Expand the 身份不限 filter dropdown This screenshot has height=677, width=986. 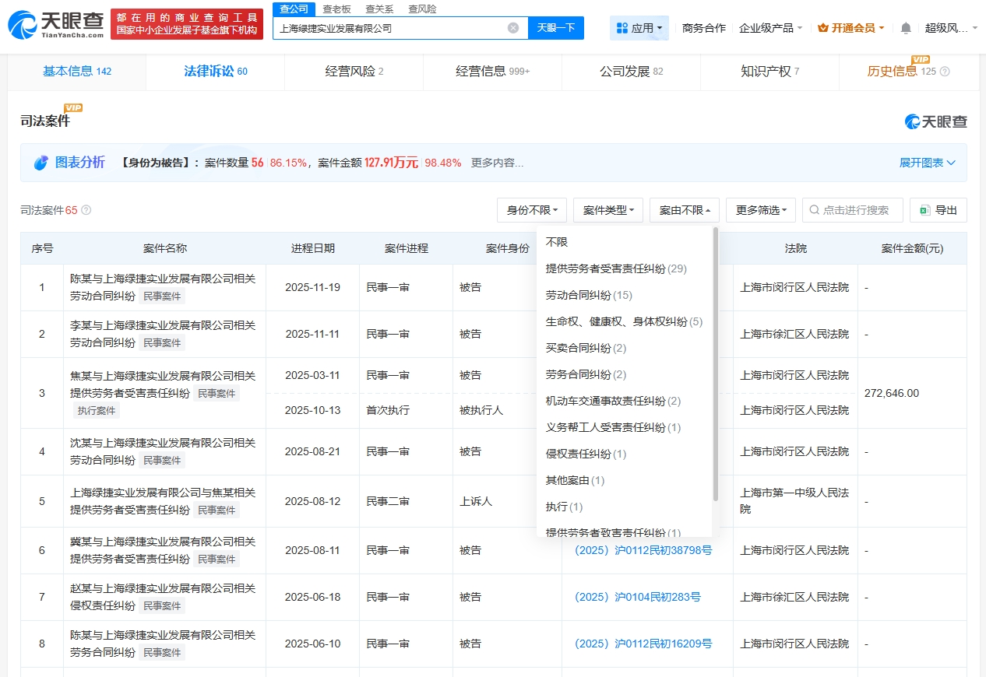click(532, 210)
